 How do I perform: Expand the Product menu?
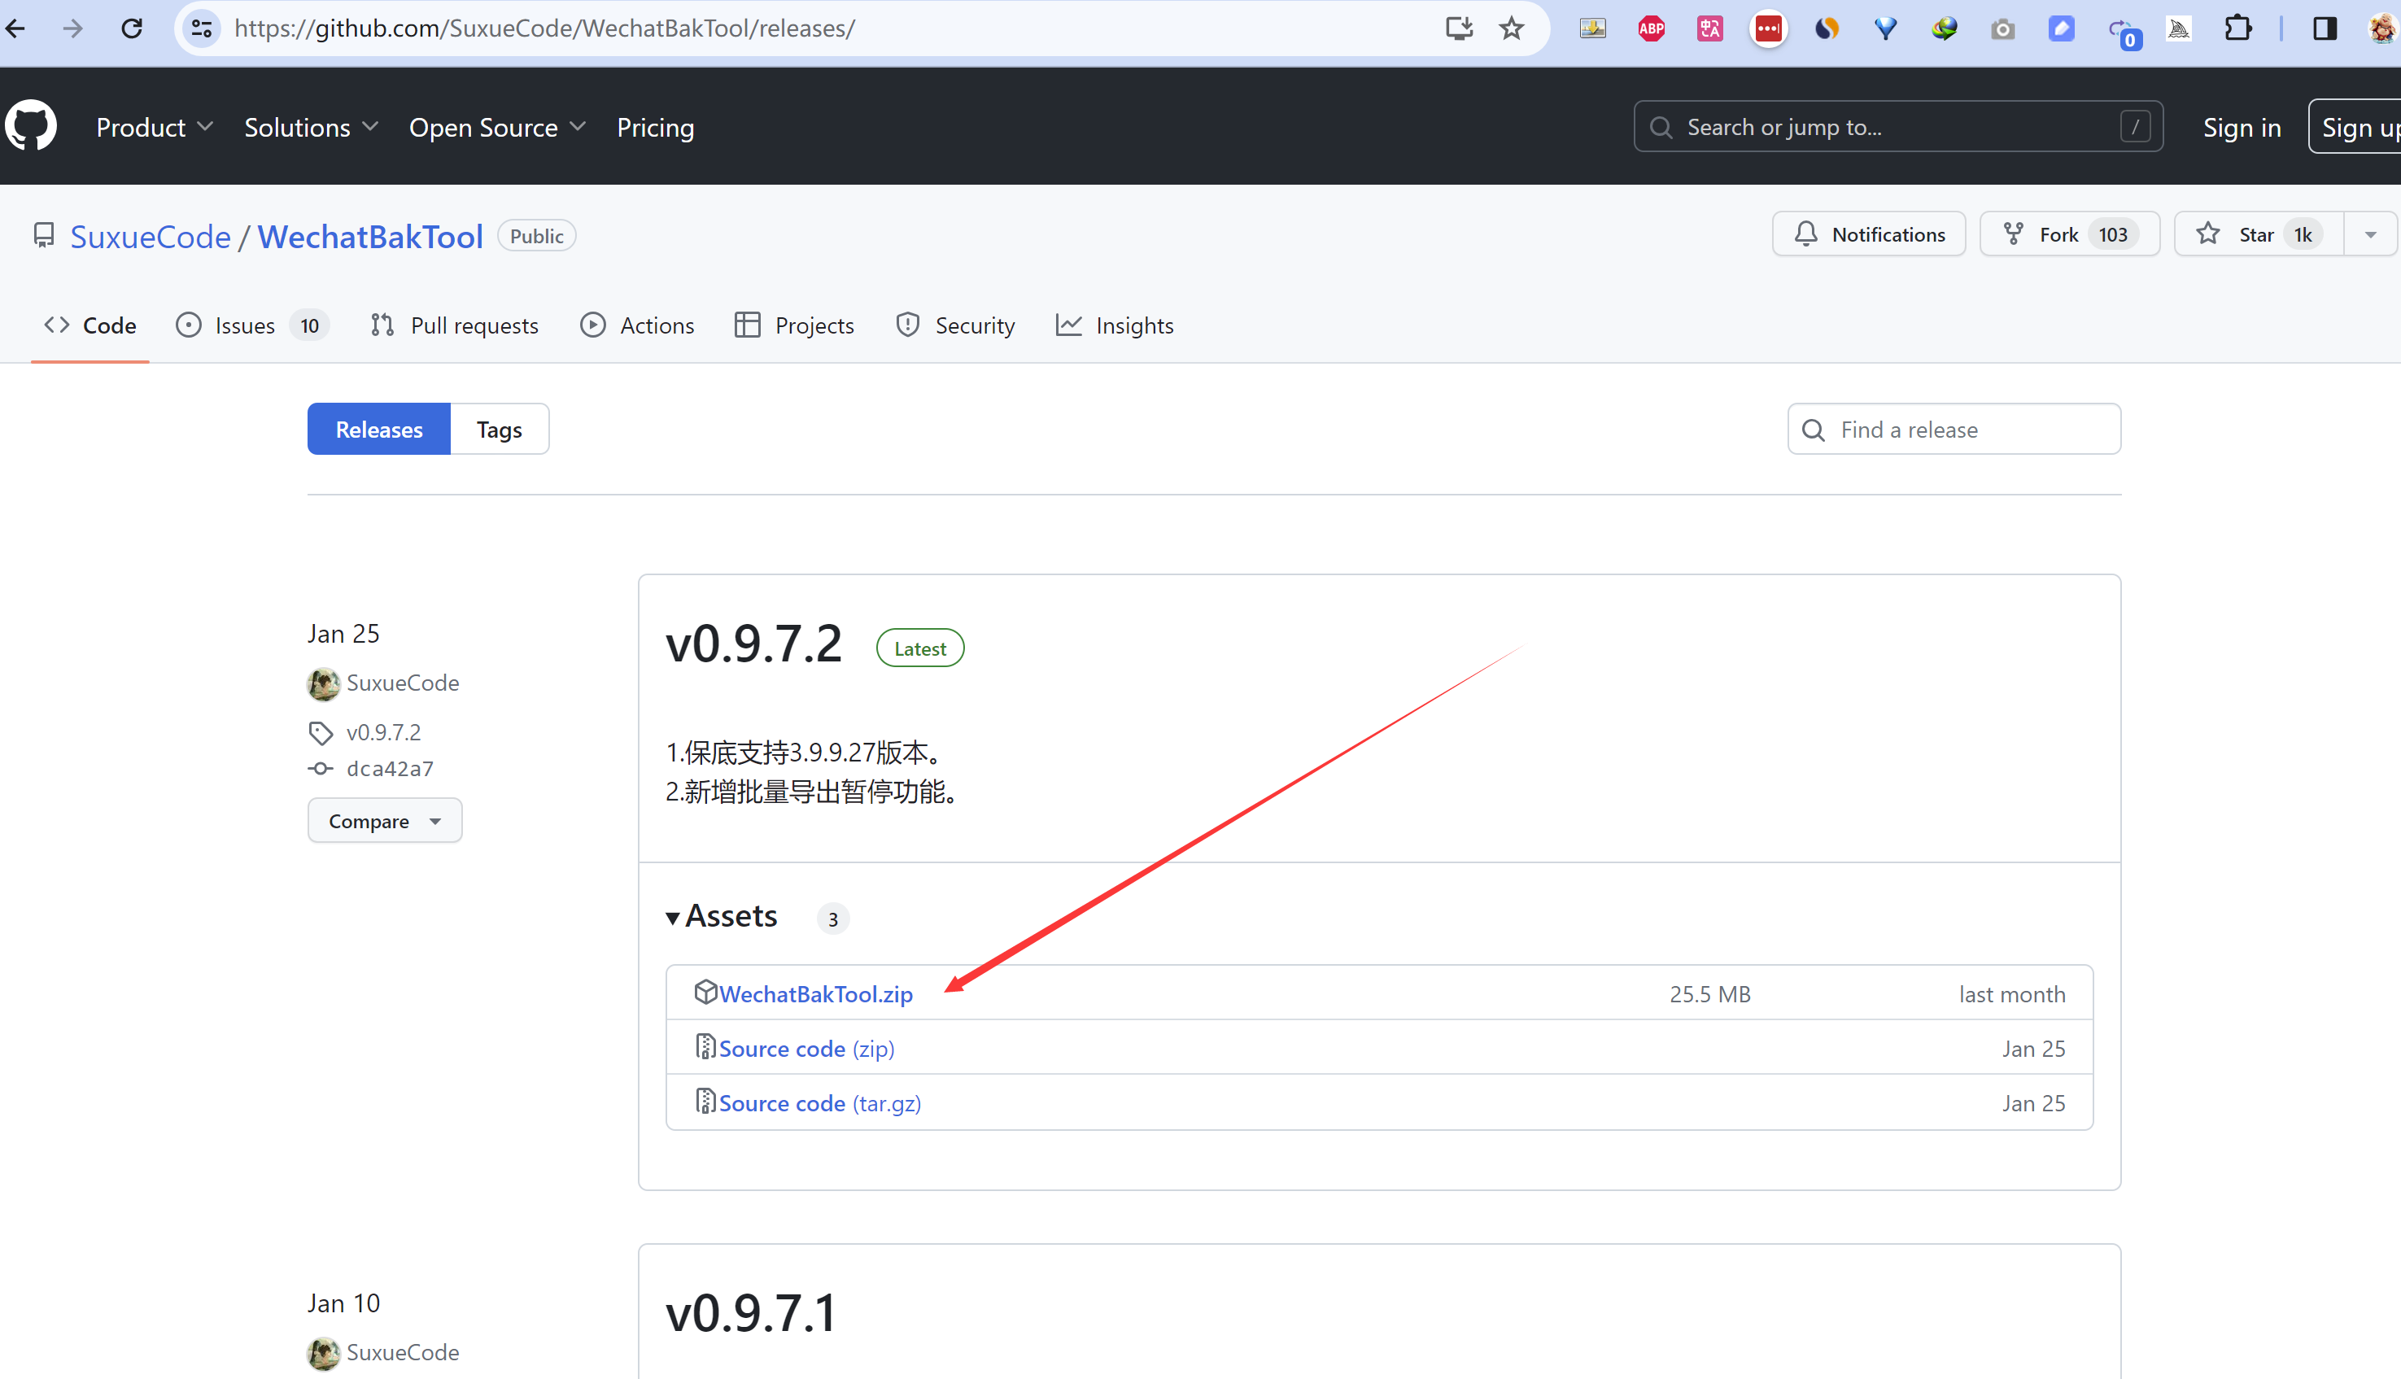click(x=155, y=127)
